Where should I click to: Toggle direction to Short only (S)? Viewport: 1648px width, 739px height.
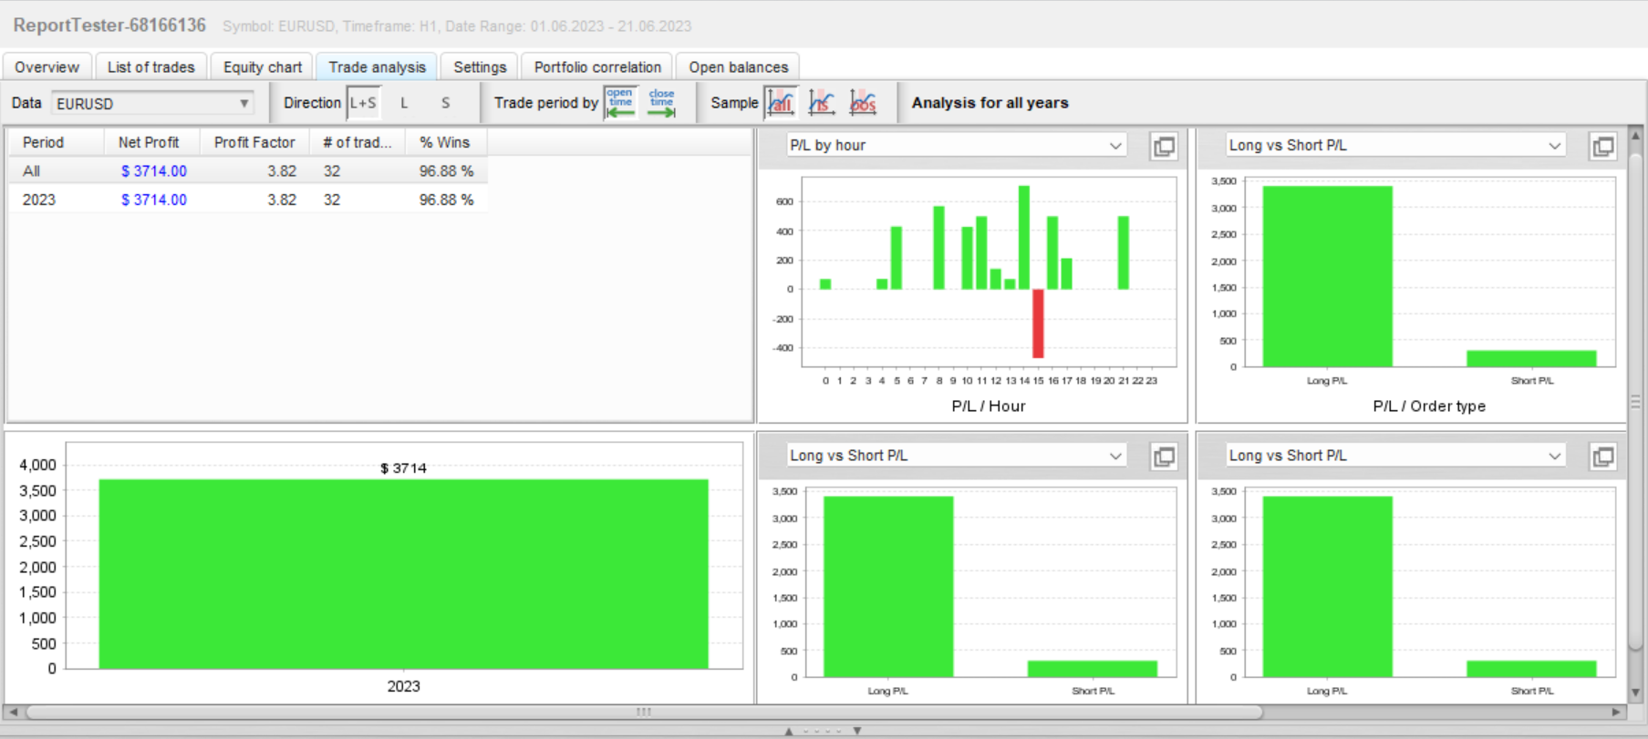pos(445,103)
